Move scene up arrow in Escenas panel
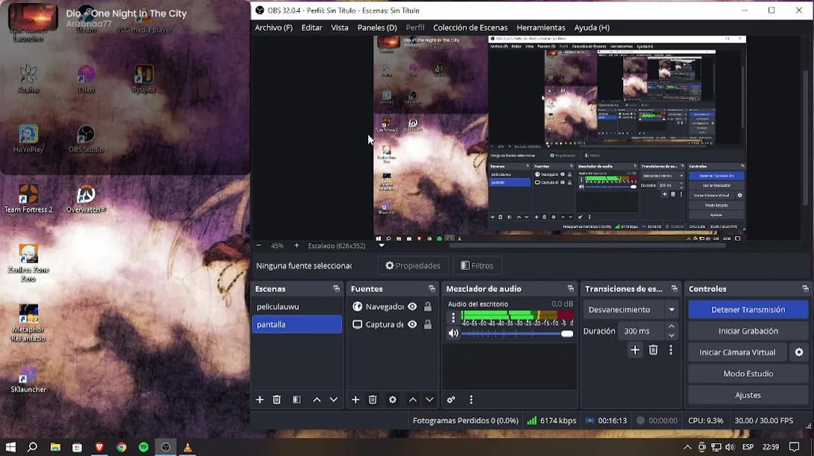 [316, 400]
